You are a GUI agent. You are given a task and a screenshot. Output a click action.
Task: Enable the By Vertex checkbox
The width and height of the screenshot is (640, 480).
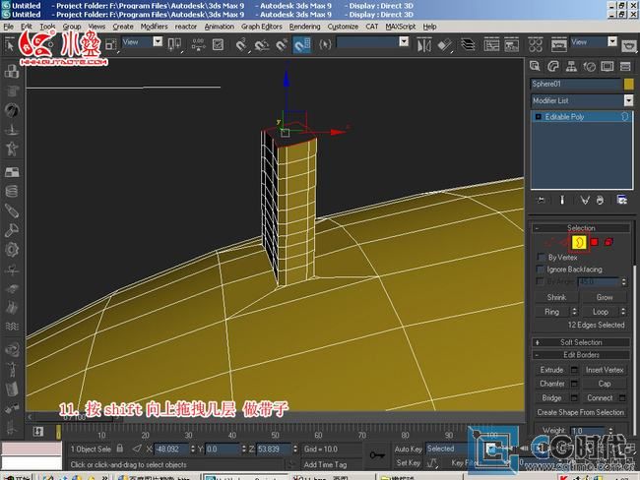(542, 257)
